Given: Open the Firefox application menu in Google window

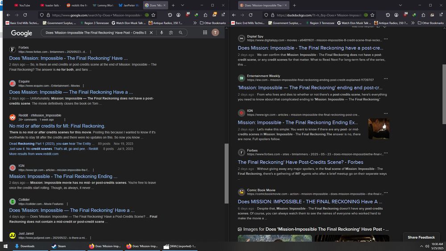Looking at the screenshot, I should pos(223,15).
